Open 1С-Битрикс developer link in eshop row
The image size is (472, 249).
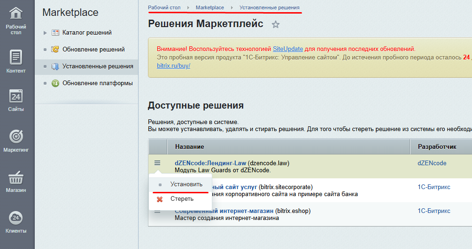(x=434, y=211)
